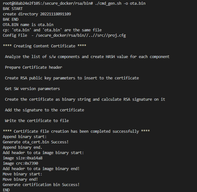Click 'Generate ota_cert.bin Success!' line
The width and height of the screenshot is (197, 192).
coord(36,142)
